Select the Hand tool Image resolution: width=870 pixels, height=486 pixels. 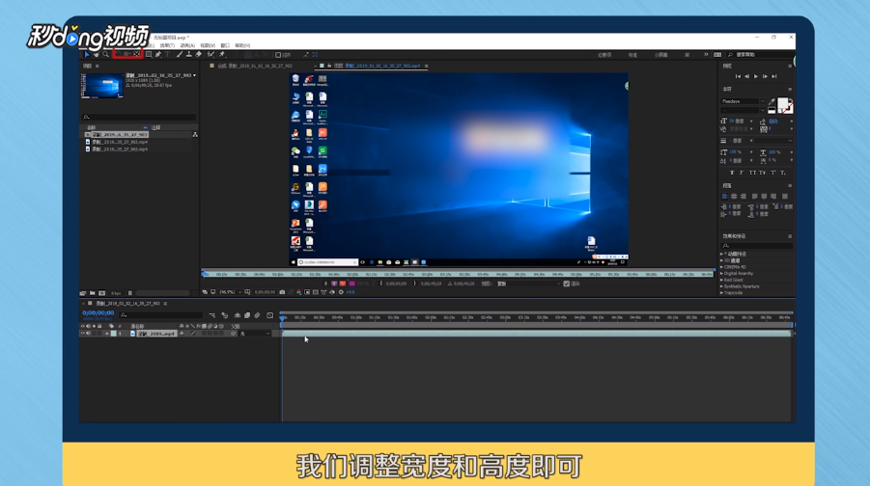tap(96, 54)
